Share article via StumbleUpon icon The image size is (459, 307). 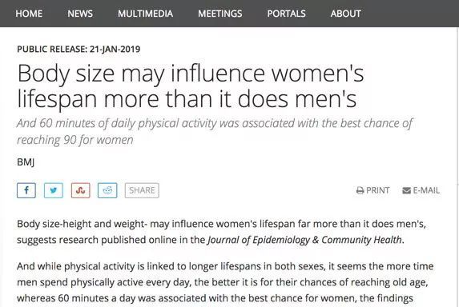pyautogui.click(x=80, y=190)
